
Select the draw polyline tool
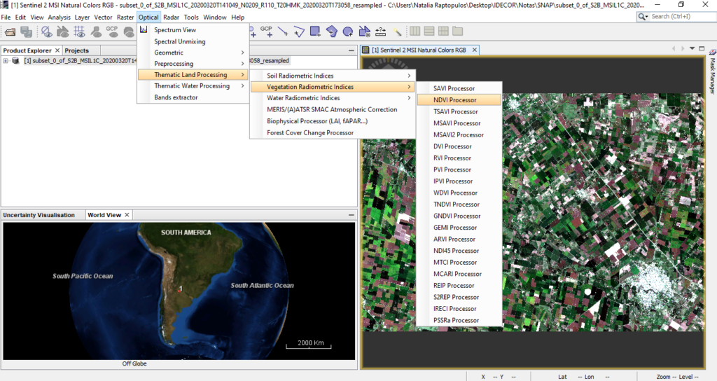tap(299, 32)
